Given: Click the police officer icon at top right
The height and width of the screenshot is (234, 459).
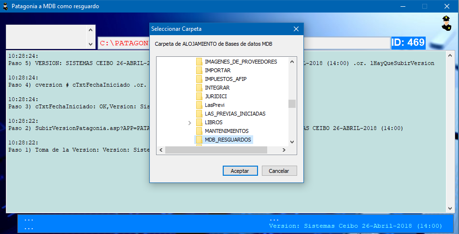Looking at the screenshot, I should point(446,23).
